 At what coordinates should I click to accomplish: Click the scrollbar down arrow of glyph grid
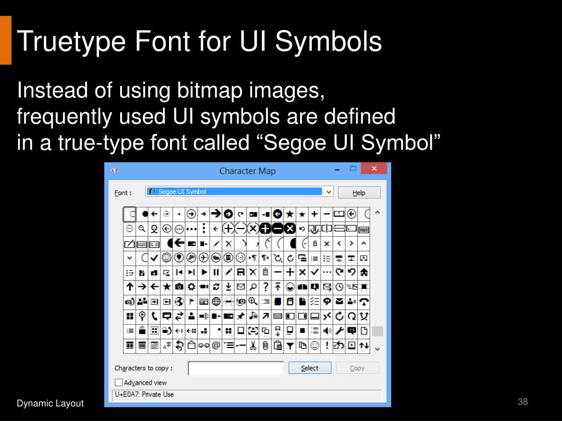pyautogui.click(x=378, y=349)
